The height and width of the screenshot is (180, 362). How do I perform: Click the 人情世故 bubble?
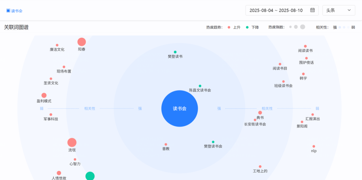click(x=59, y=173)
